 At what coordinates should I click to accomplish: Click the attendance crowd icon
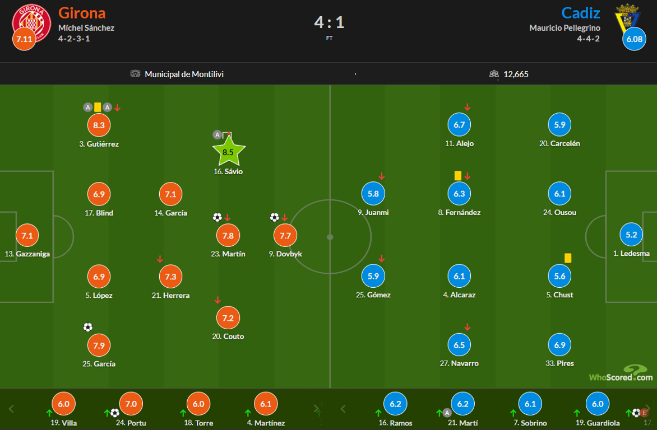tap(494, 74)
